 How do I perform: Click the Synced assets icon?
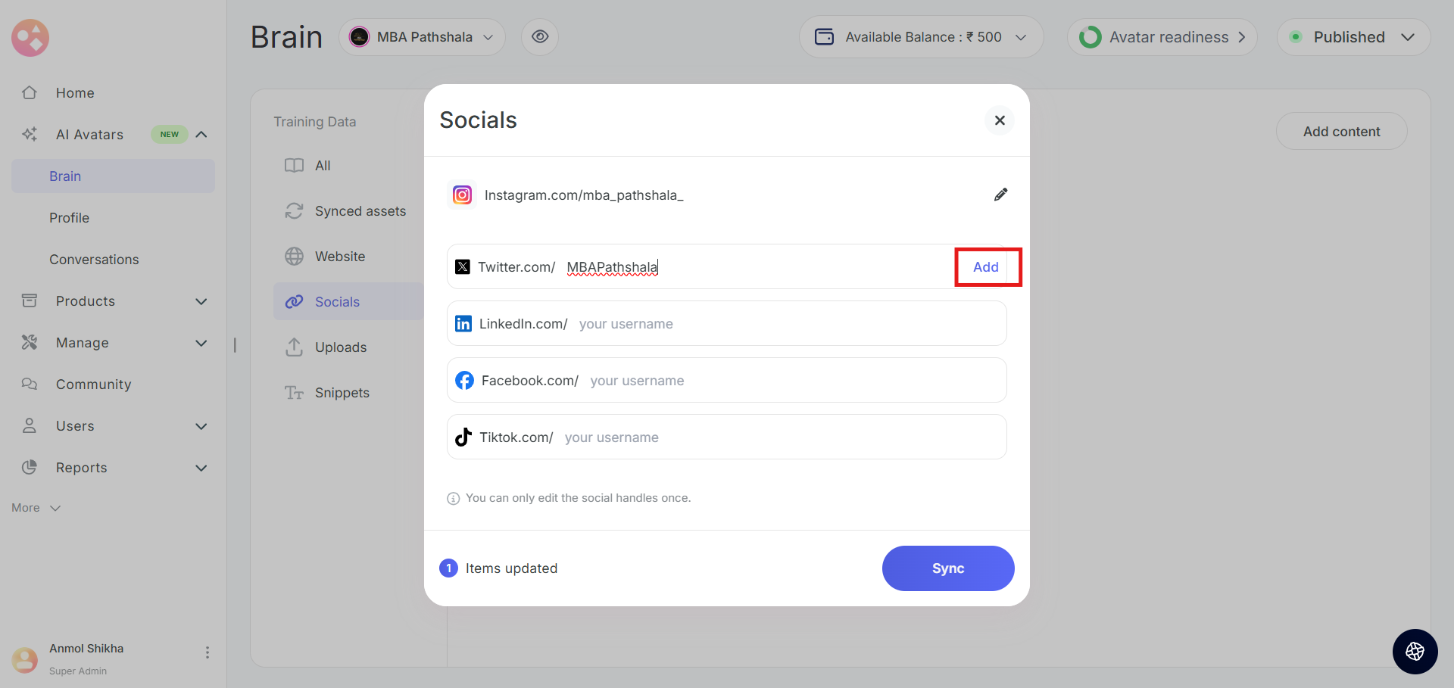(294, 211)
